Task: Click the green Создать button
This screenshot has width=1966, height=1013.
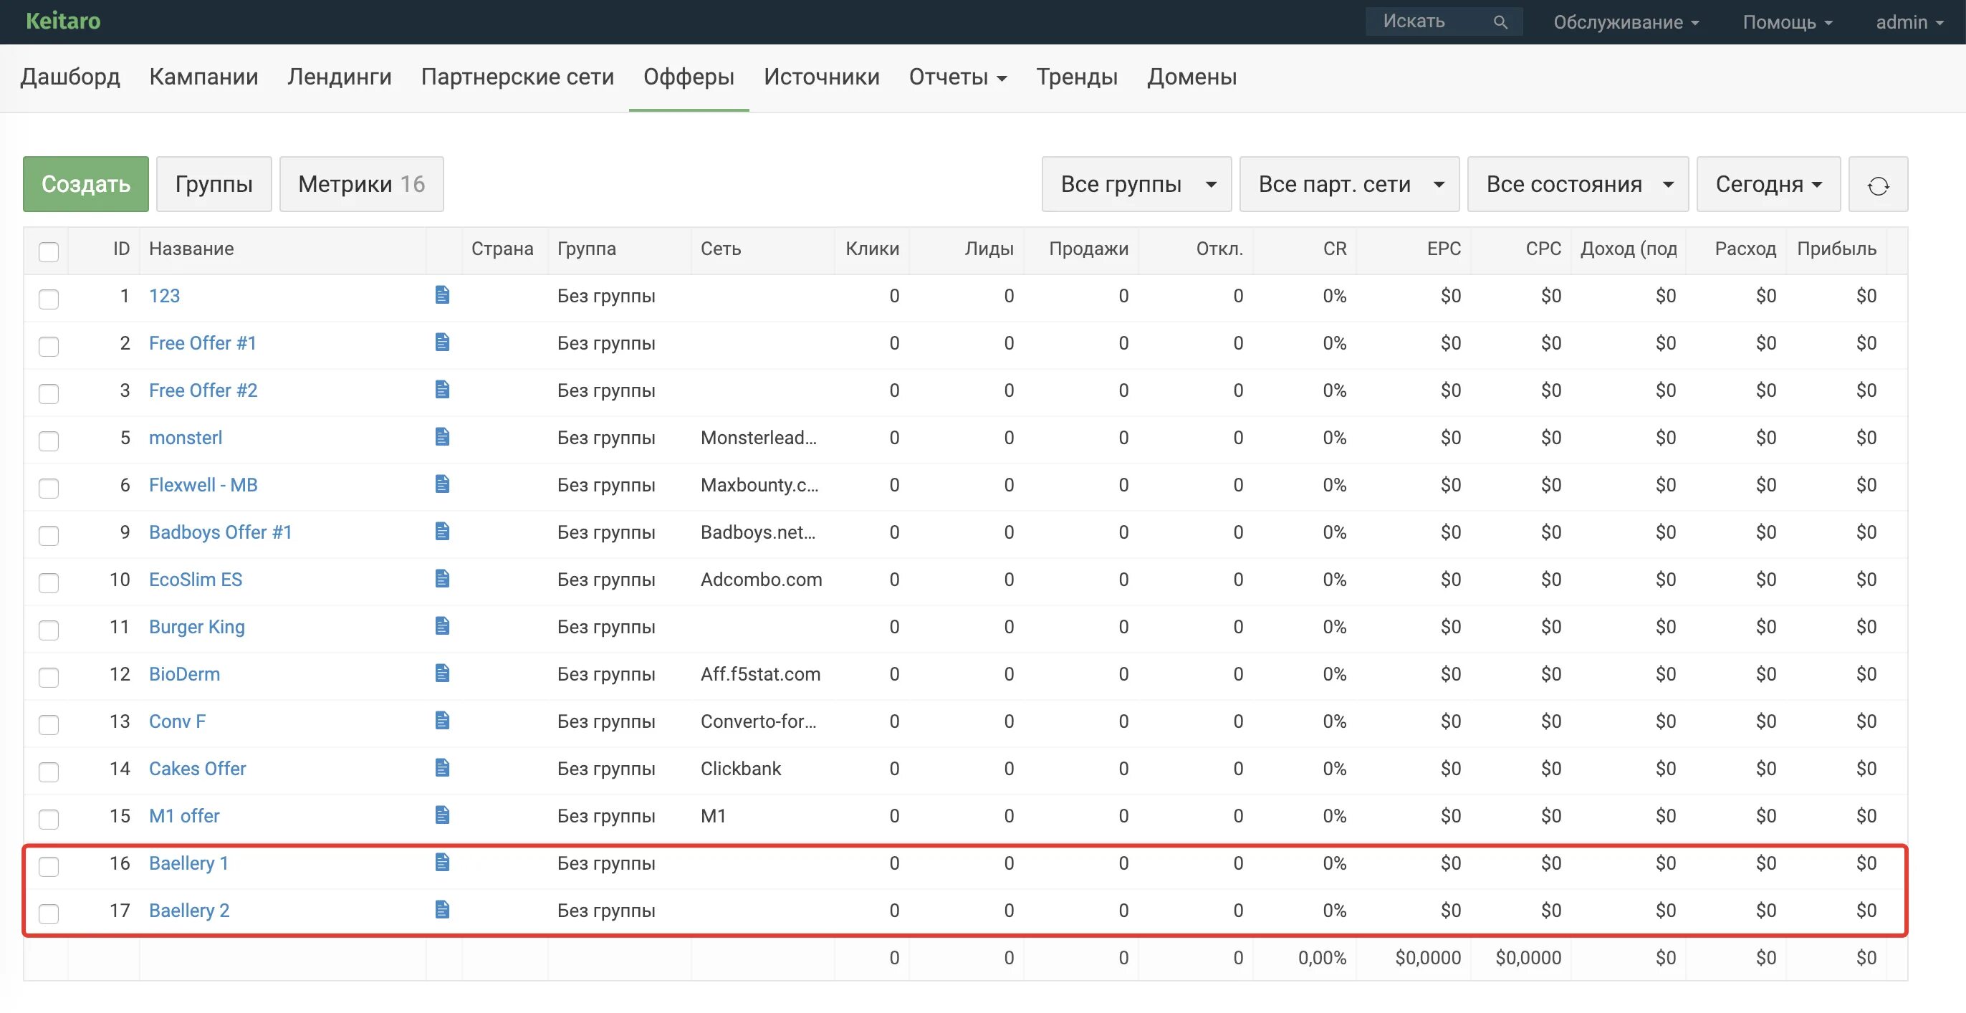Action: click(x=85, y=185)
